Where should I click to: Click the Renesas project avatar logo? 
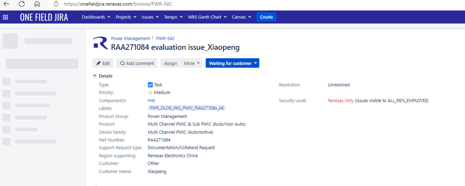coord(100,43)
